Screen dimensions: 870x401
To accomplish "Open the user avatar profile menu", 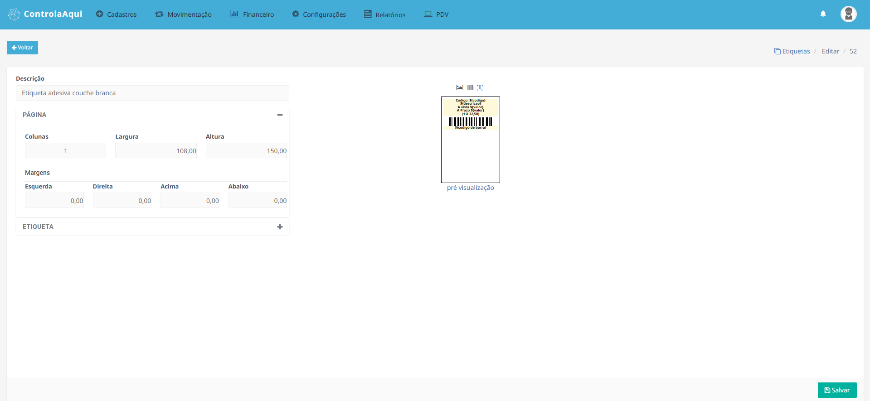I will [x=848, y=14].
